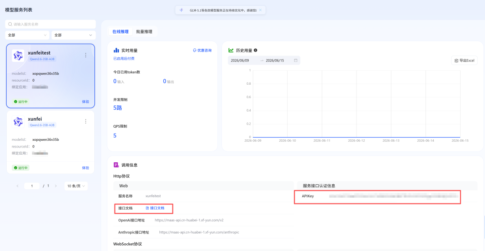Click the 运行中 status label on xunfei card
This screenshot has height=251, width=485.
22,168
